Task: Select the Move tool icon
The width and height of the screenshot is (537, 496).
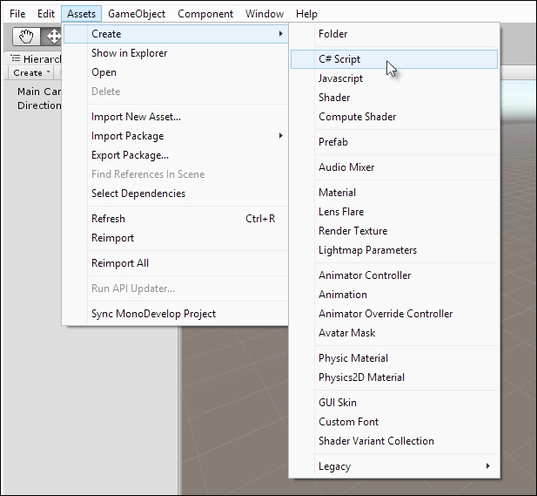Action: 53,36
